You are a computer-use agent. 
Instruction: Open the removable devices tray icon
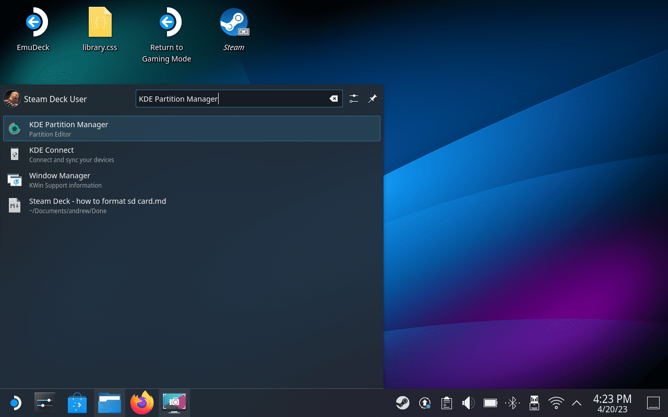point(534,402)
